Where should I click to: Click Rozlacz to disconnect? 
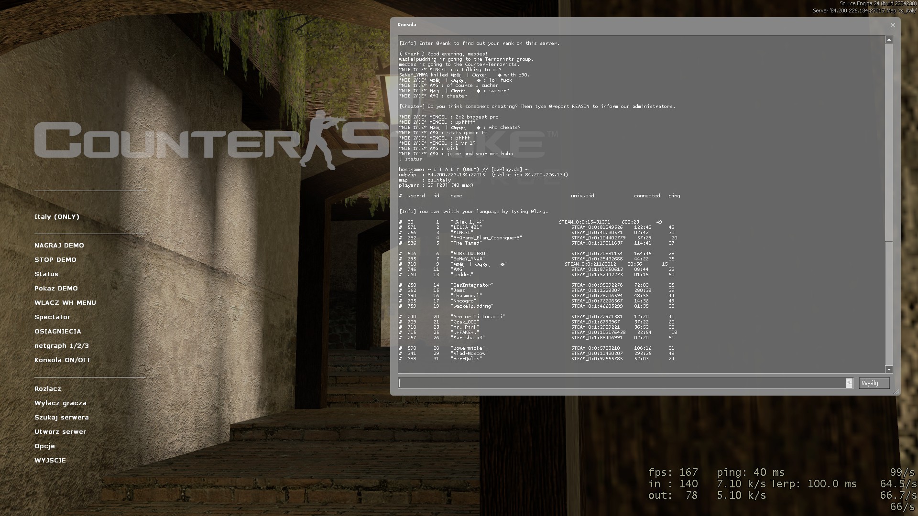click(47, 389)
